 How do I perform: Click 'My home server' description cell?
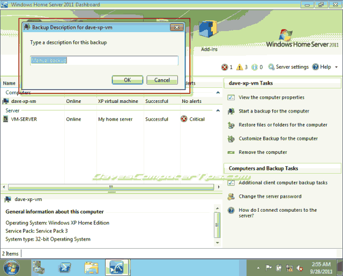click(115, 119)
